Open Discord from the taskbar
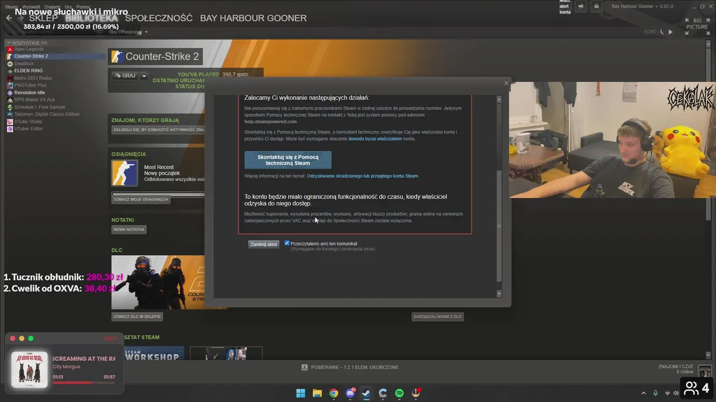 tap(350, 393)
